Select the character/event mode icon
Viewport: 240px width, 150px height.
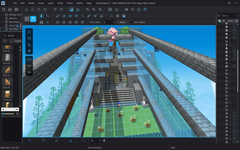(41, 16)
